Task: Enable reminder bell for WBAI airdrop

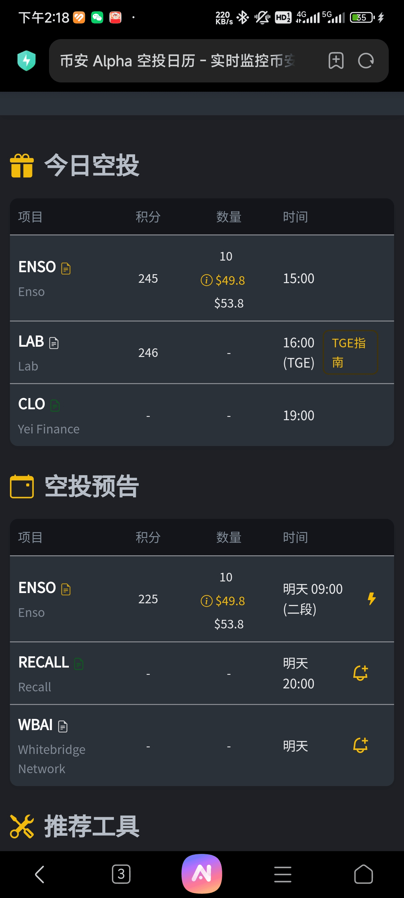Action: point(360,745)
